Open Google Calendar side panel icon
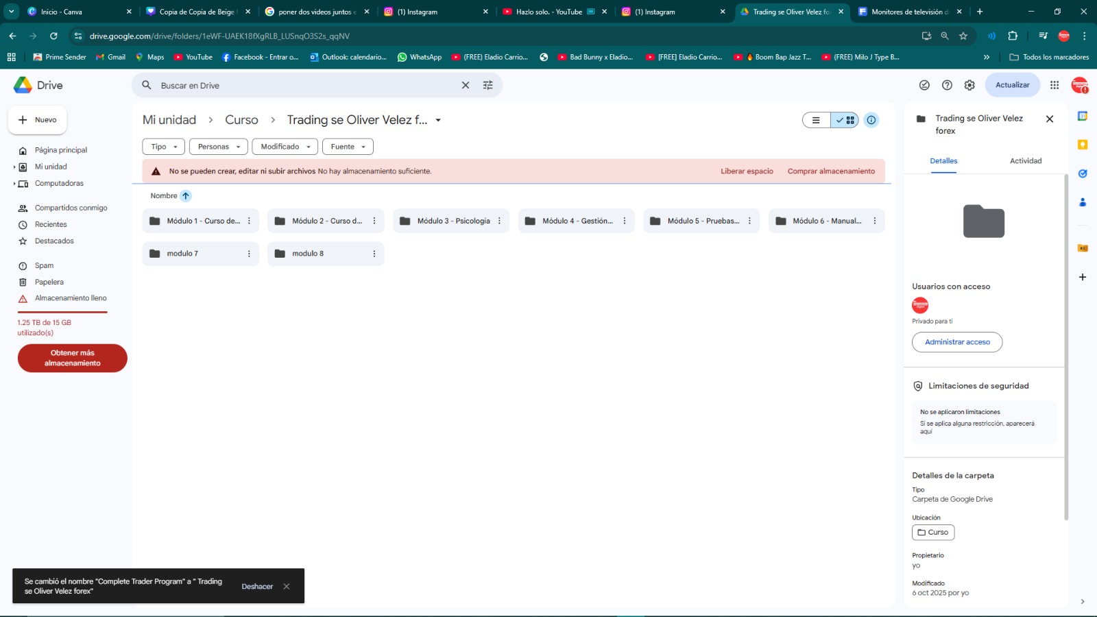 point(1083,116)
